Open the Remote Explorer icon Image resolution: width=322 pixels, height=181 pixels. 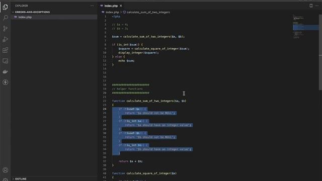click(x=6, y=61)
